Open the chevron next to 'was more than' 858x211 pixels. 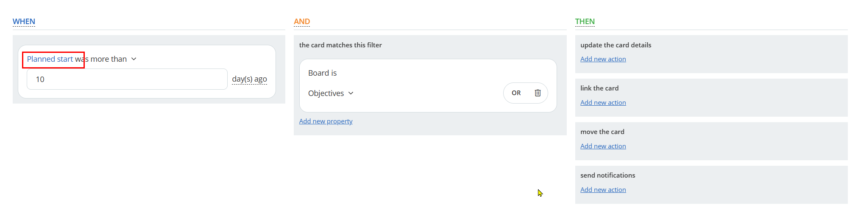tap(134, 59)
